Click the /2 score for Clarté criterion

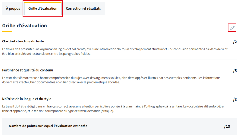(x=235, y=42)
